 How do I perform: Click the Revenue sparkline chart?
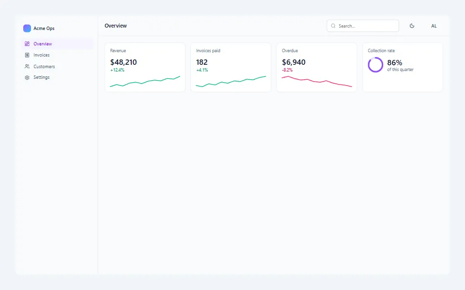(x=145, y=81)
